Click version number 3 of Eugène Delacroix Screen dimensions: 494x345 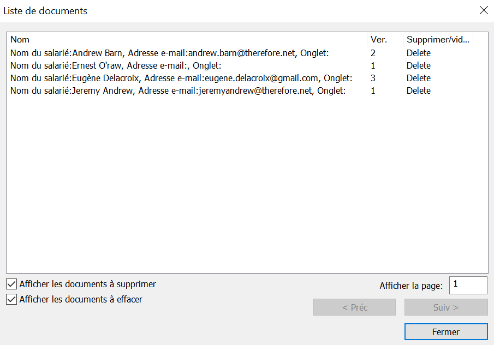[373, 78]
